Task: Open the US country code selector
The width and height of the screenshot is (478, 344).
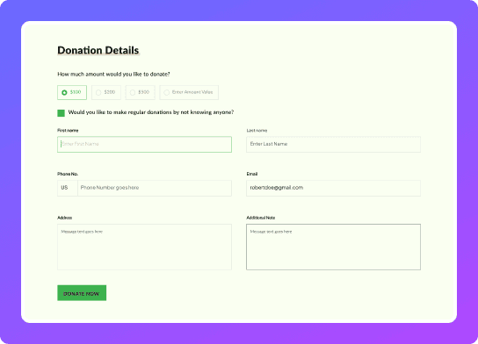Action: (68, 188)
